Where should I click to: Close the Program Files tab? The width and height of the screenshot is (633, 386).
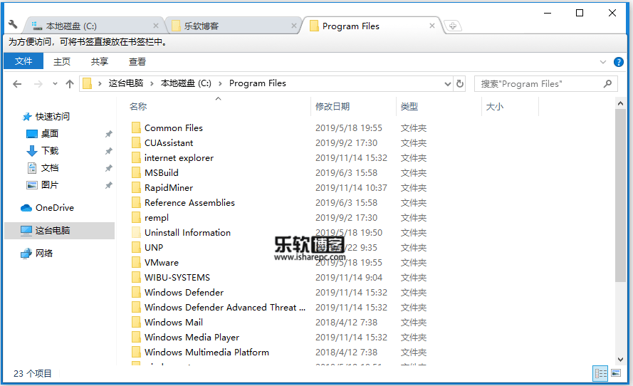click(432, 26)
